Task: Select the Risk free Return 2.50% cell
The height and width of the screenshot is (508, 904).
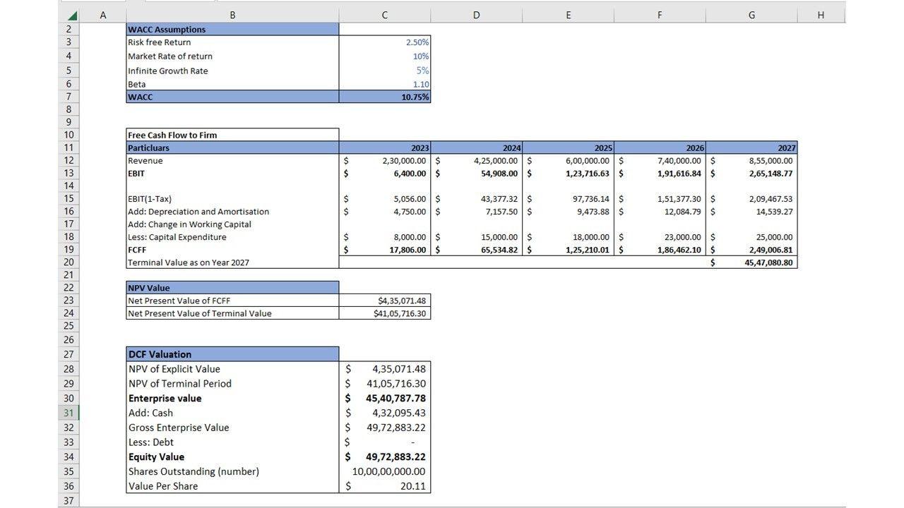Action: coord(385,42)
